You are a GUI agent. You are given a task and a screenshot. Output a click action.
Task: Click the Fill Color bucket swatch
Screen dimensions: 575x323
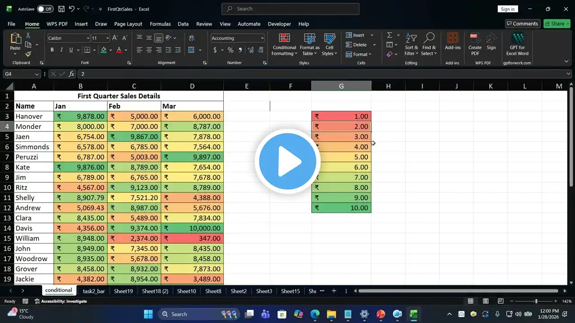pos(104,50)
